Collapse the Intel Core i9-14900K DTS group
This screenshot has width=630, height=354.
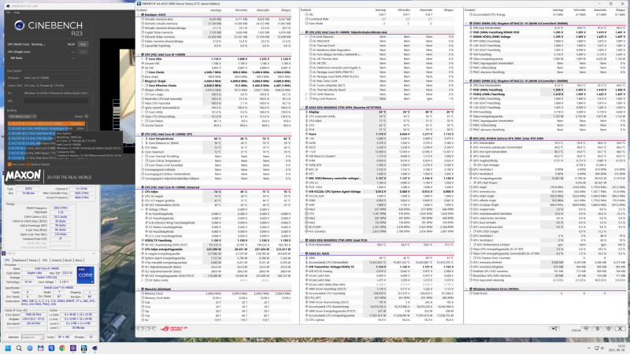(x=139, y=134)
